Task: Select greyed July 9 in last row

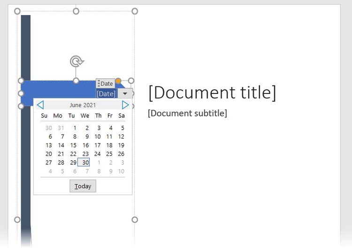Action: (x=111, y=171)
